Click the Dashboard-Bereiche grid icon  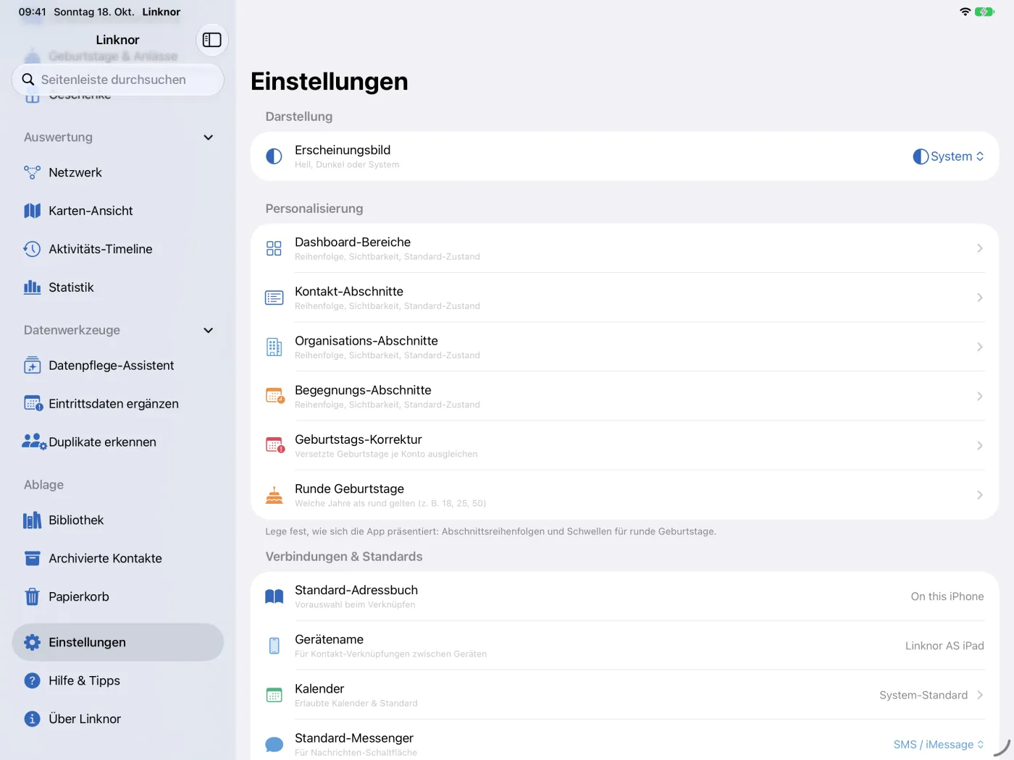pos(274,248)
